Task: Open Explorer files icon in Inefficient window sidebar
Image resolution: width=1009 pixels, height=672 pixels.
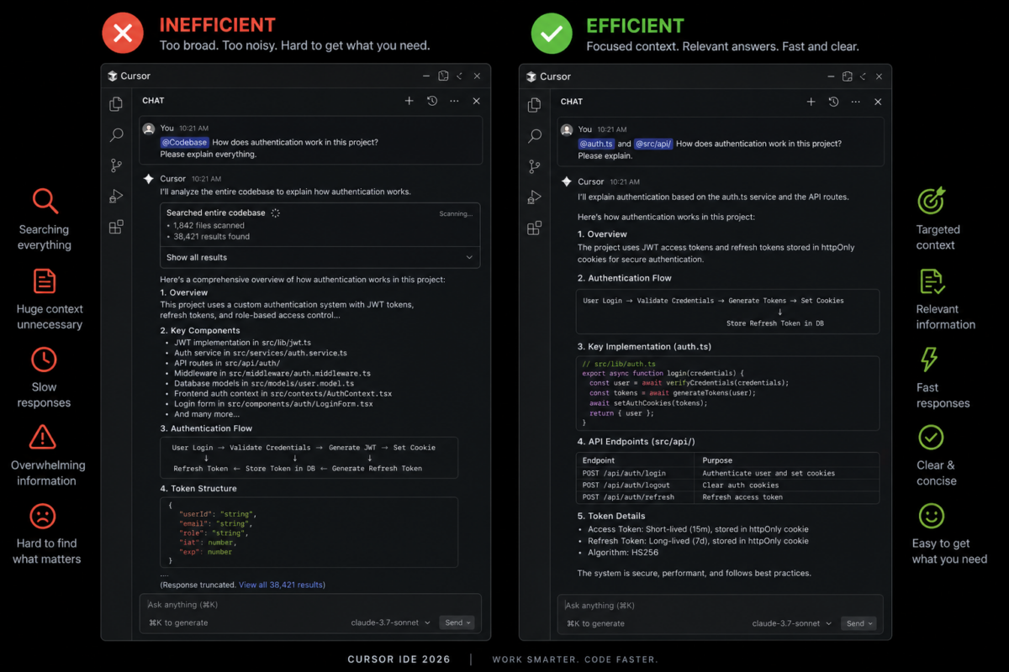Action: pyautogui.click(x=116, y=104)
